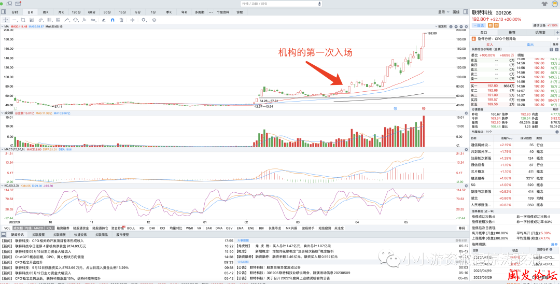Open the mail message icon at top left
Viewport: 560px width, 284px height.
[18, 4]
